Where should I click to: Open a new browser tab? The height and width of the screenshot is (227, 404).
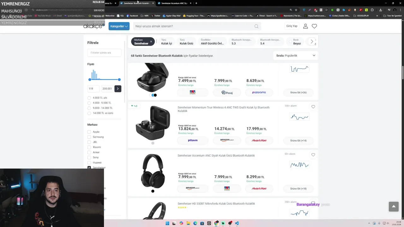click(x=196, y=3)
